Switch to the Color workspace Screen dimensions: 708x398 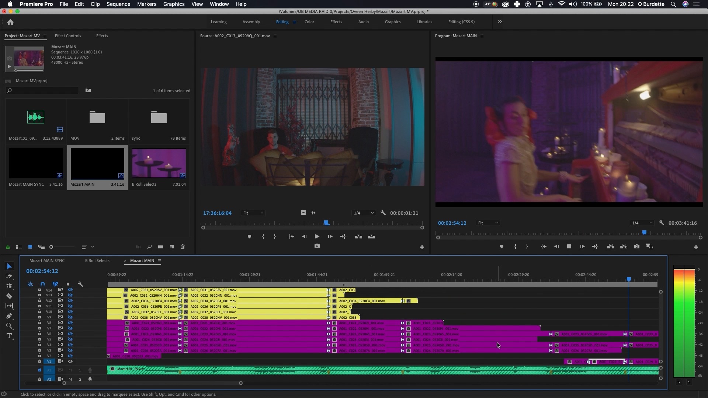pyautogui.click(x=309, y=22)
